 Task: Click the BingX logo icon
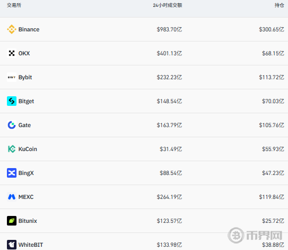pos(12,173)
